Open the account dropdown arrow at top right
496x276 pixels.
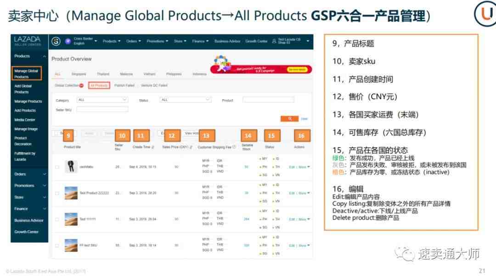pyautogui.click(x=307, y=41)
